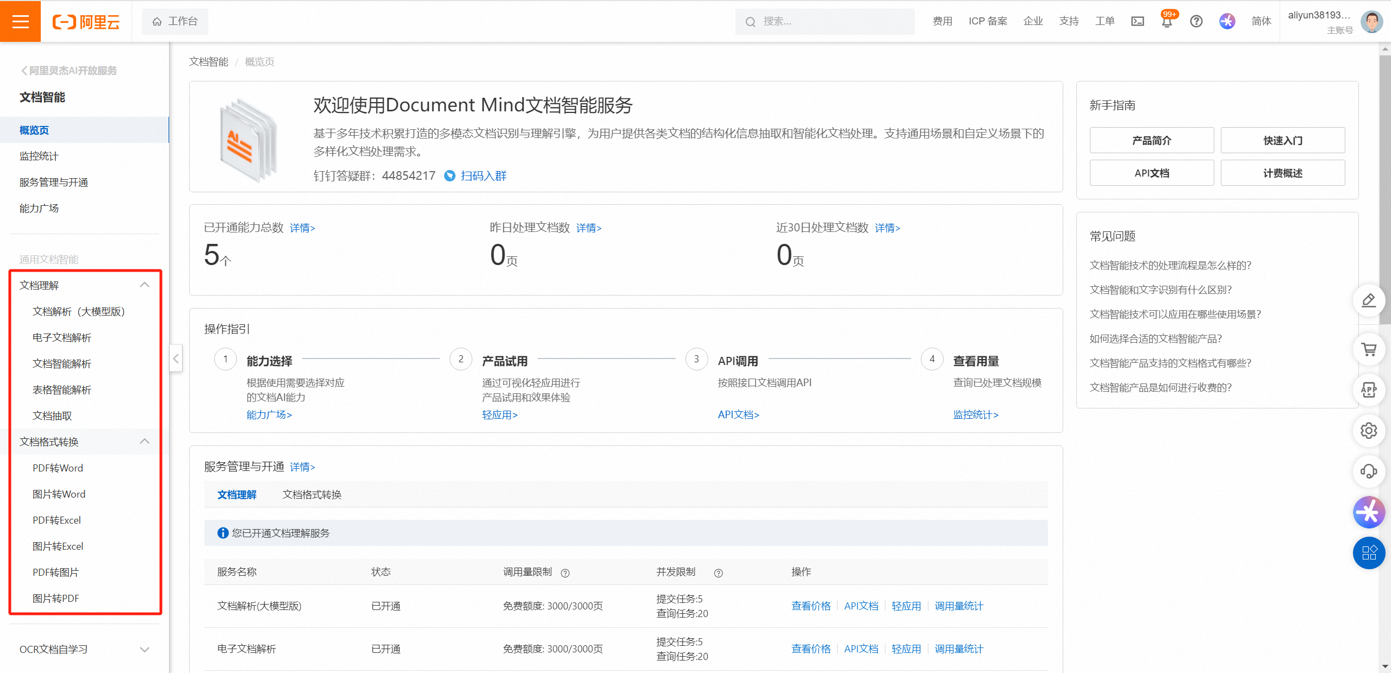Open the 企业 menu
The image size is (1391, 673).
click(x=1033, y=21)
